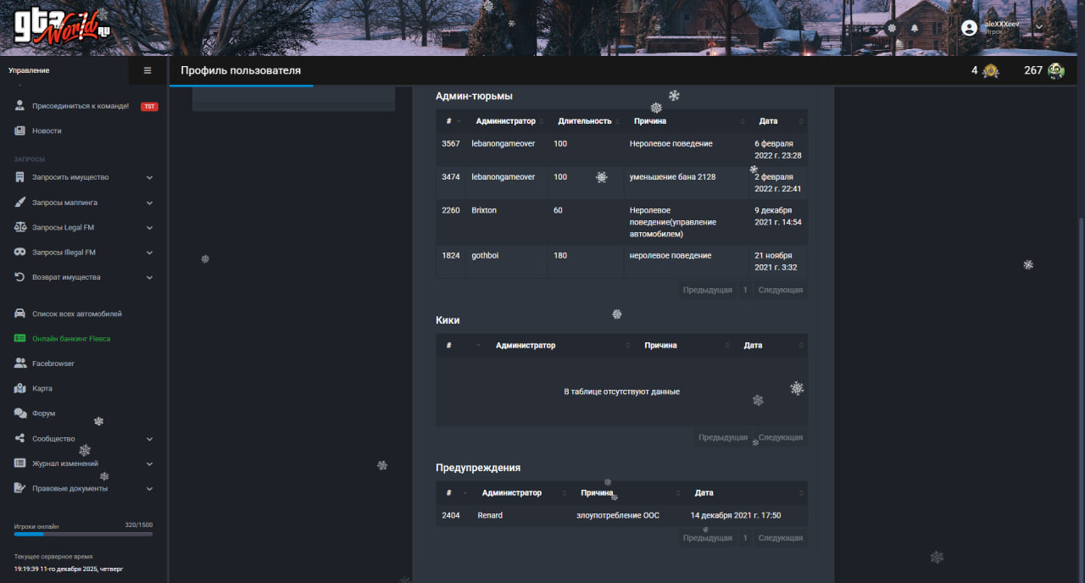This screenshot has height=583, width=1085.
Task: Click the Запросить имущество building icon
Action: pyautogui.click(x=19, y=177)
